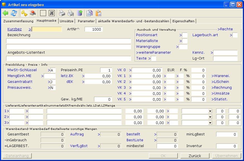Screen dimensions: 244x161
Task: Click the blue refresh arrows icon
Action: [x=14, y=13]
